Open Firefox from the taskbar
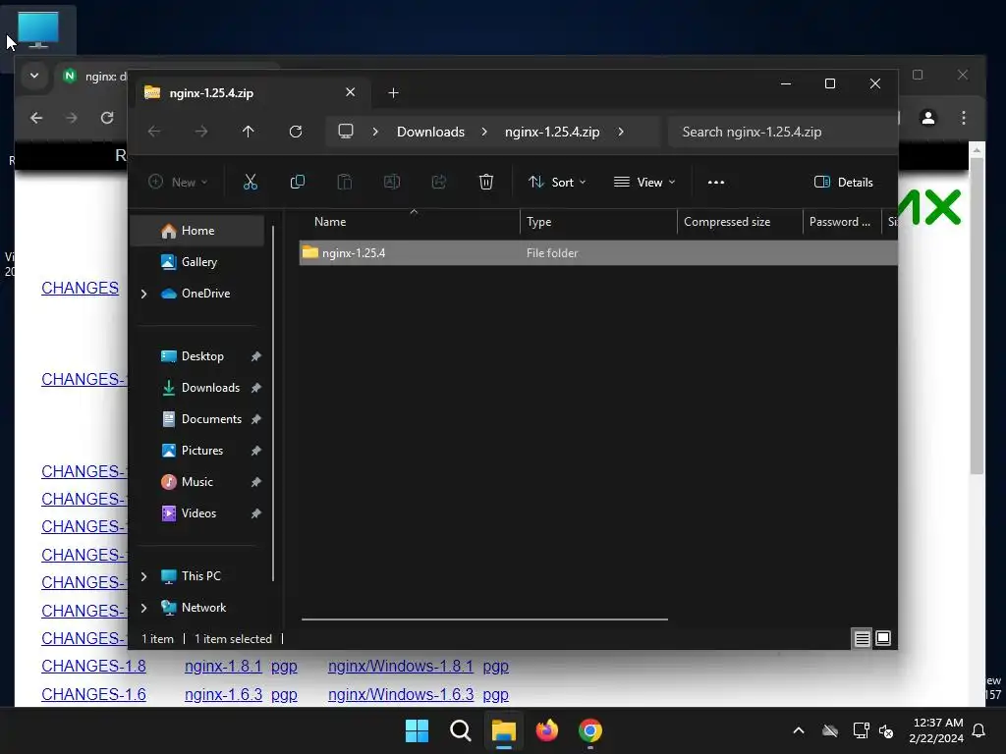 pyautogui.click(x=546, y=730)
